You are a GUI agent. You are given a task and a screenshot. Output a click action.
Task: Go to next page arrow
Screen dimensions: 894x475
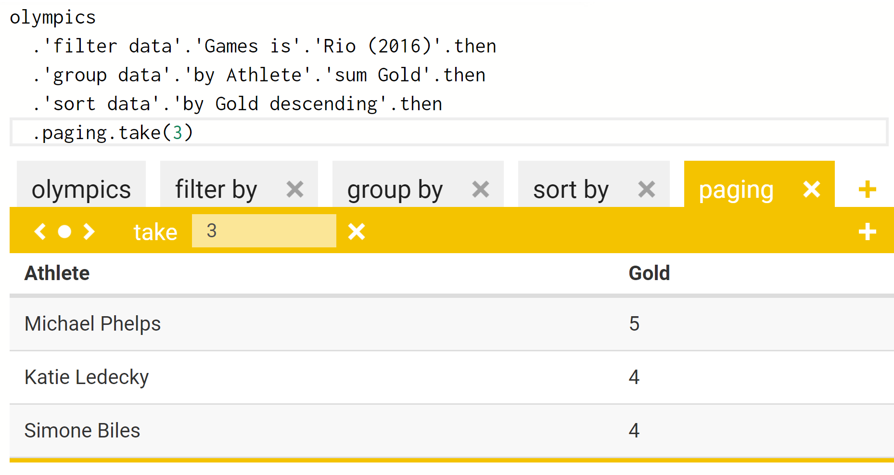89,231
